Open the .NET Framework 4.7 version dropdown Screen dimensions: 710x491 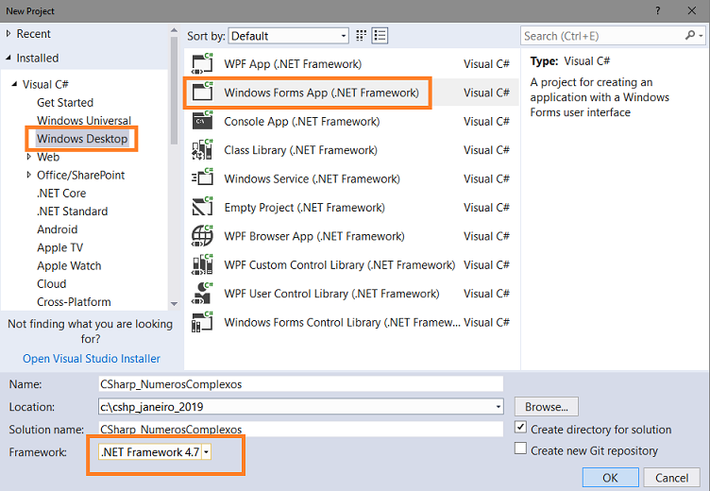(206, 452)
